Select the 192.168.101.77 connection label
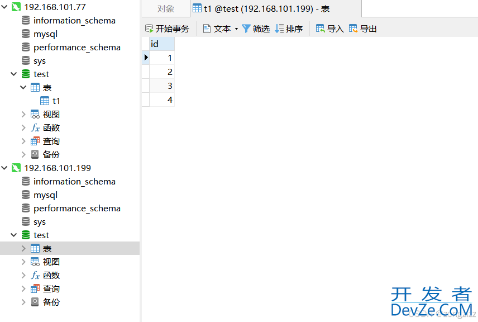 55,7
